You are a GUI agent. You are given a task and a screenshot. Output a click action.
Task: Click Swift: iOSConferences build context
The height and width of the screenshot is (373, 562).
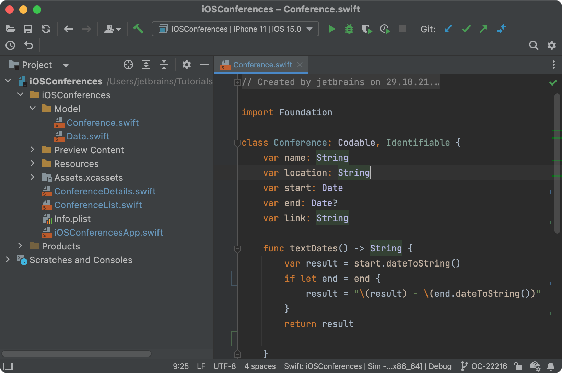368,366
